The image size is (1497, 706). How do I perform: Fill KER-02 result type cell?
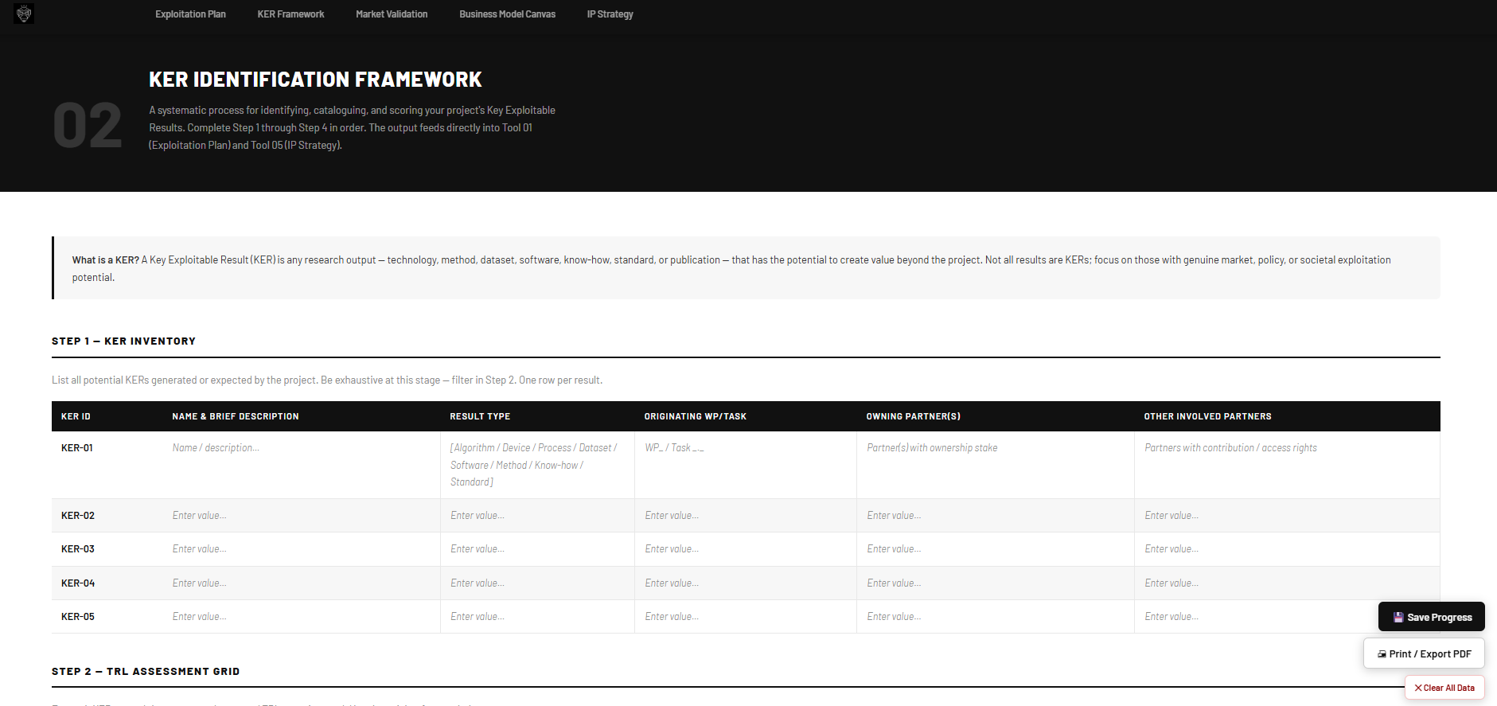point(537,516)
